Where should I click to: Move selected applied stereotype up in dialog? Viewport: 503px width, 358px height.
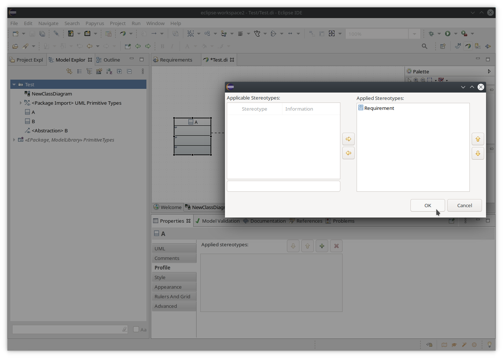(478, 139)
